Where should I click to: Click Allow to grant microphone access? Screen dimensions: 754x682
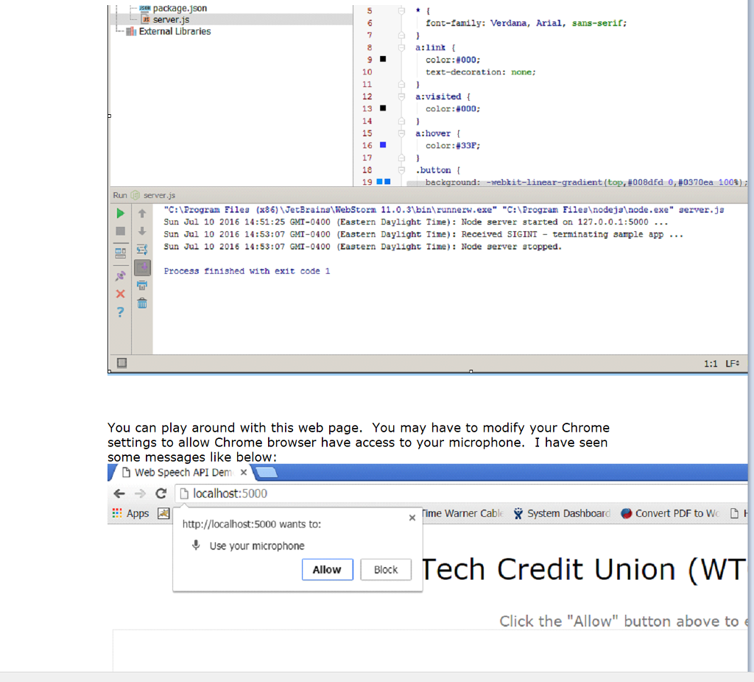click(327, 569)
